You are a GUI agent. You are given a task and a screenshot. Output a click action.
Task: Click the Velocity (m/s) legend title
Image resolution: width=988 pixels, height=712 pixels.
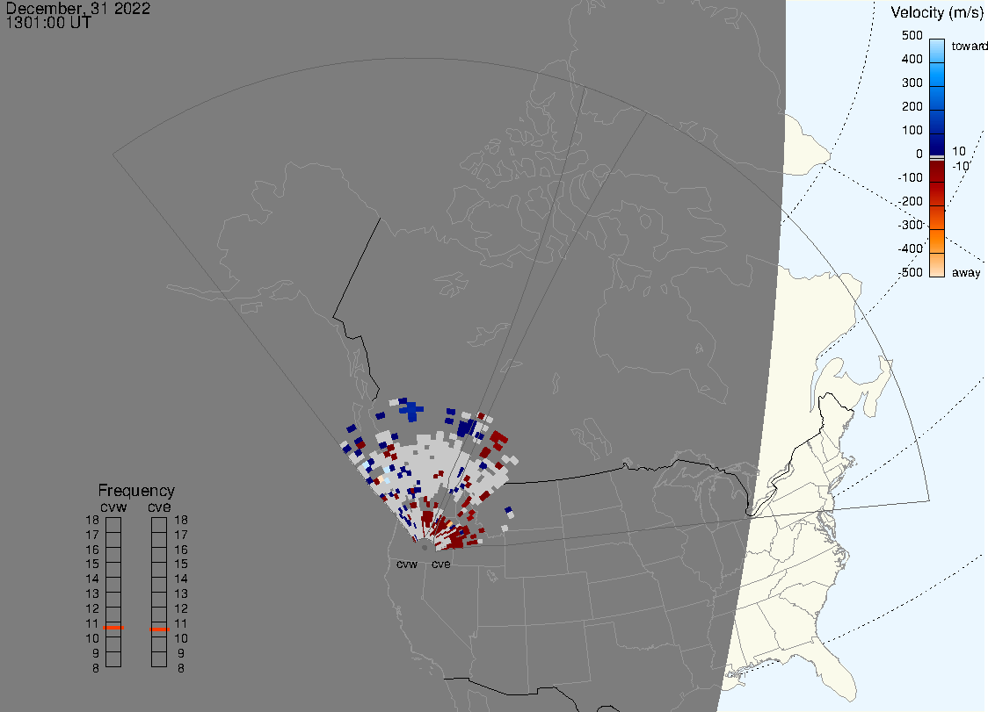(x=937, y=12)
